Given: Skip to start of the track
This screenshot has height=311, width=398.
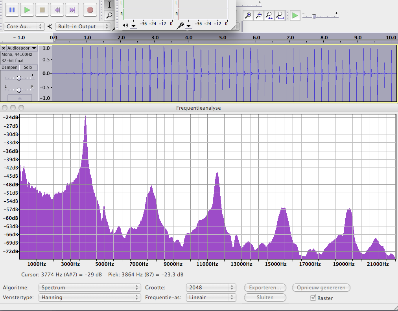Looking at the screenshot, I should pyautogui.click(x=57, y=10).
